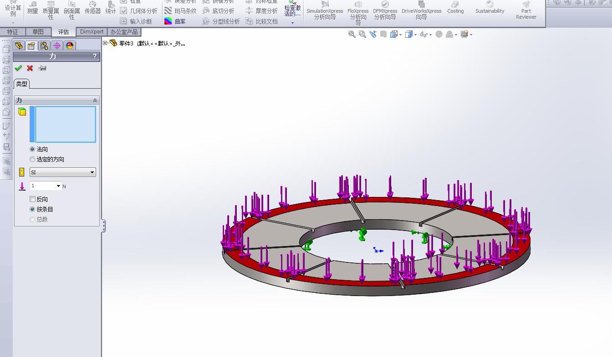This screenshot has height=357, width=612.
Task: Open PropertyManager tab icon
Action: click(x=31, y=45)
